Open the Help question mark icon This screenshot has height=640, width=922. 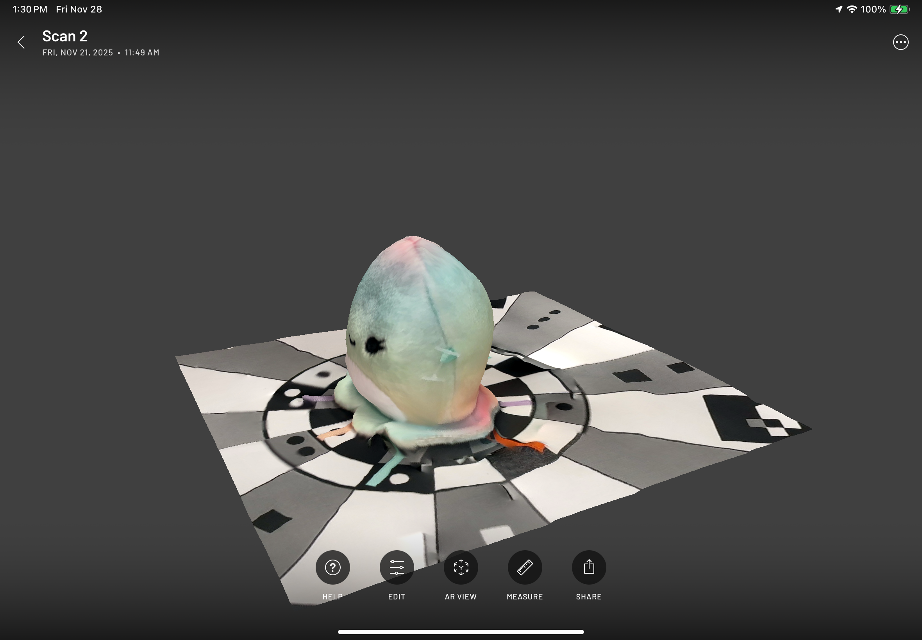click(332, 567)
